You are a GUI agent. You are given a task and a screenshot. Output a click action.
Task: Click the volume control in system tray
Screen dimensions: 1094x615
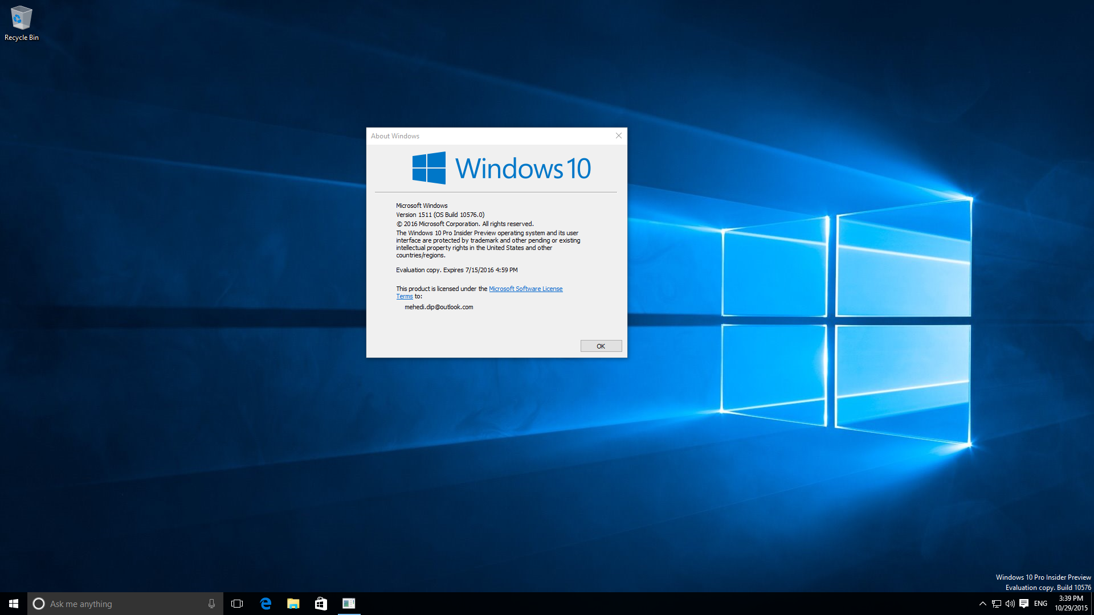1007,603
